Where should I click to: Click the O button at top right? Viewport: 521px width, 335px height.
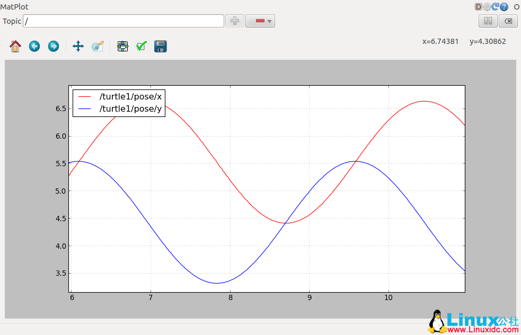point(517,7)
